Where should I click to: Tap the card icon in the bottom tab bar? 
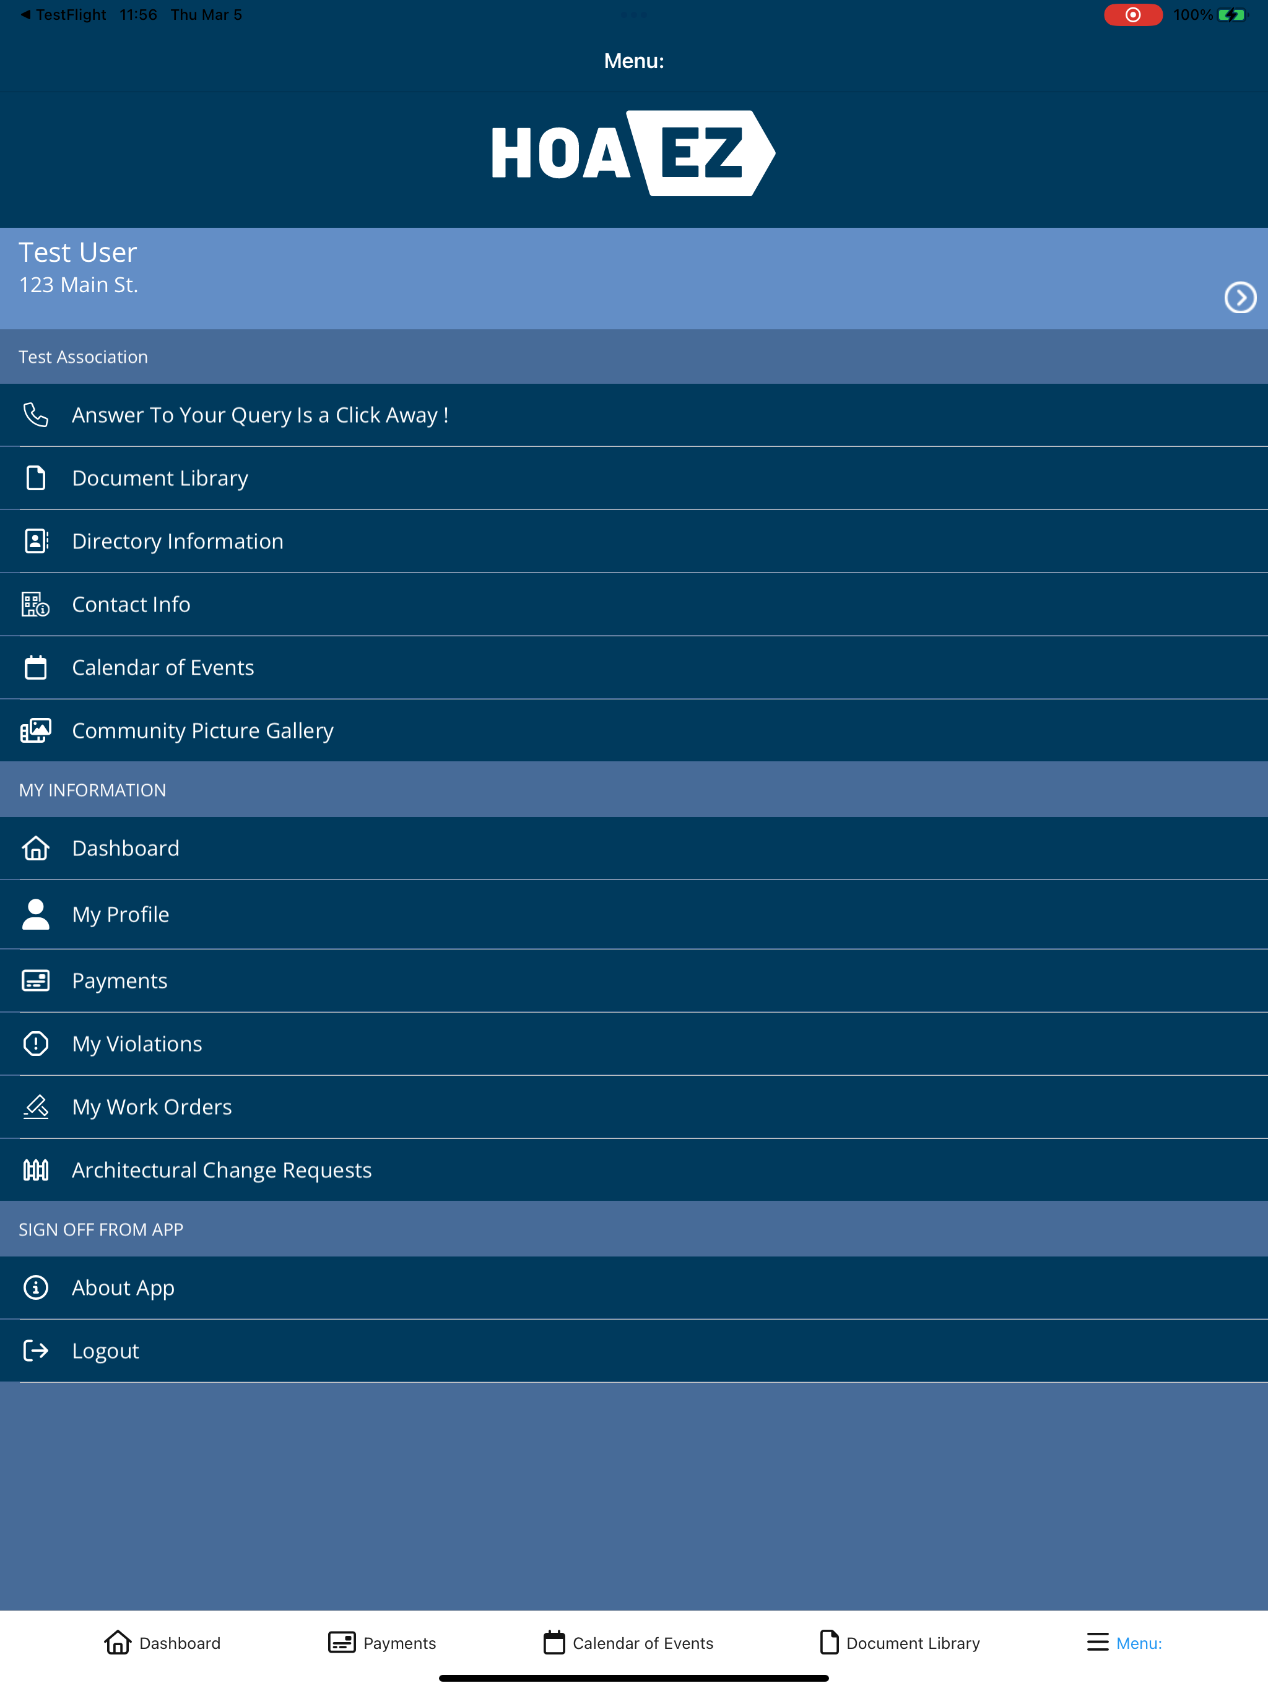coord(342,1642)
